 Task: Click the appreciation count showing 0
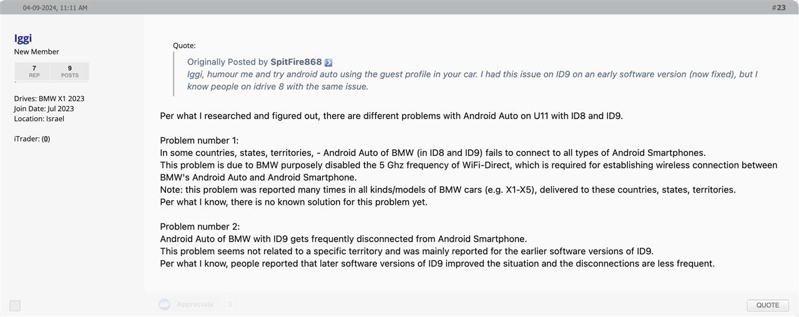click(230, 305)
